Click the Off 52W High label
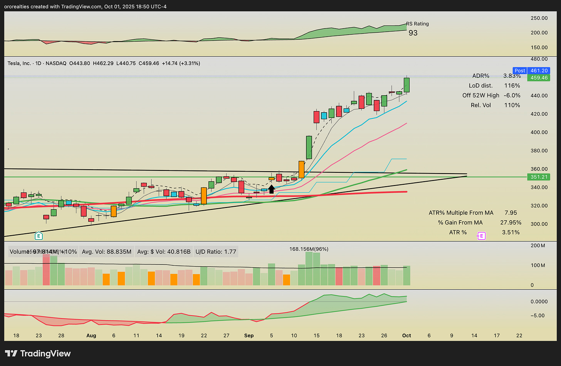Image resolution: width=561 pixels, height=366 pixels. (481, 95)
